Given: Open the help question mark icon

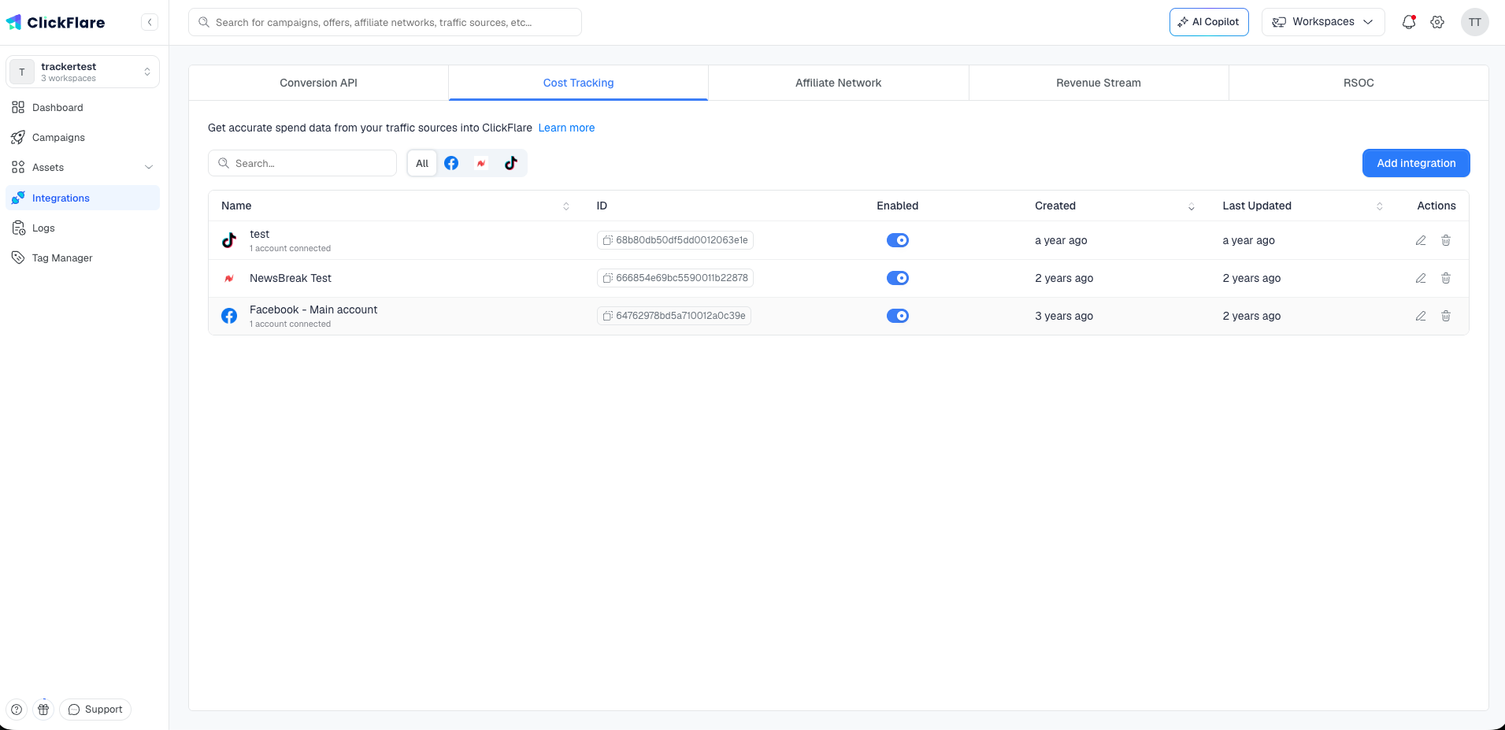Looking at the screenshot, I should [x=17, y=710].
